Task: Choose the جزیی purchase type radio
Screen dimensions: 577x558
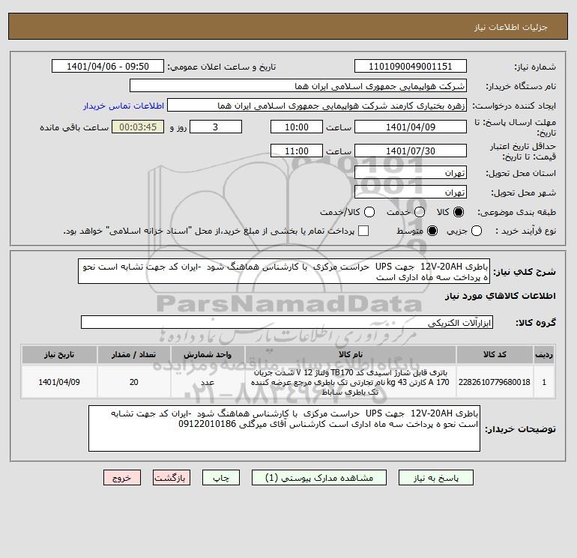Action: 477,231
